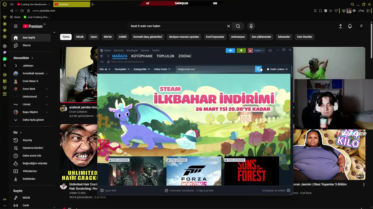Viewport: 373px width, 209px height.
Task: Open video options for Jasmin video
Action: point(364,185)
